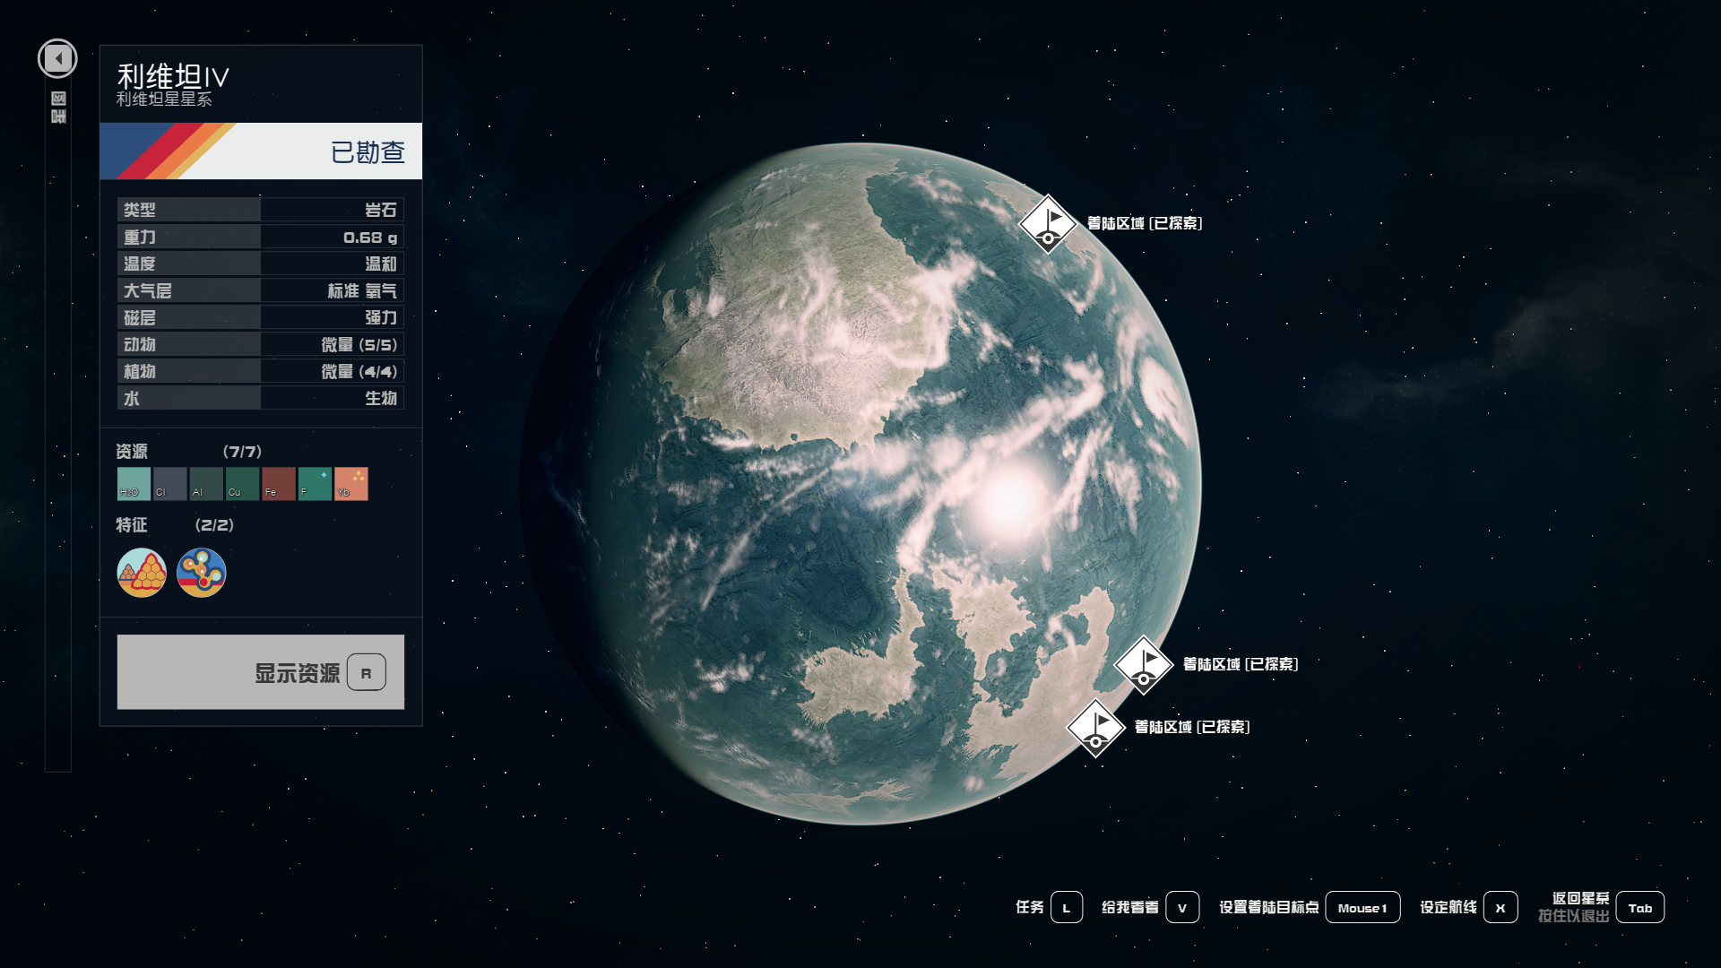Click the 大气层 标准 氧气 atmosphere row
Image resolution: width=1721 pixels, height=968 pixels.
click(x=261, y=290)
